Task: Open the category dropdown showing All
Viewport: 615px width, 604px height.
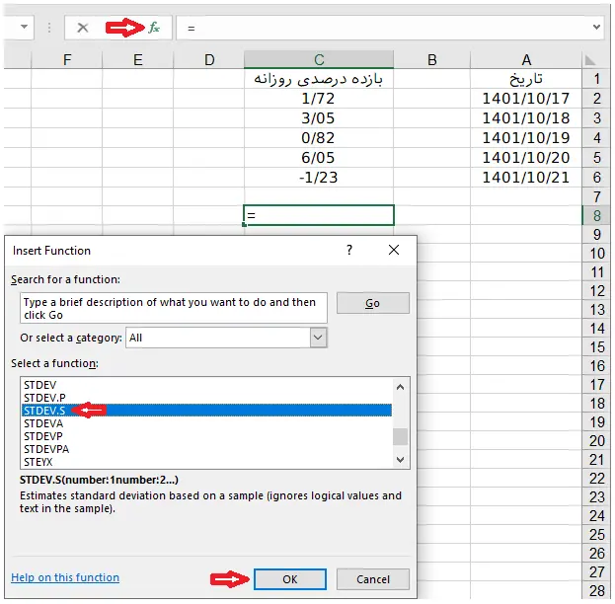Action: [x=318, y=338]
